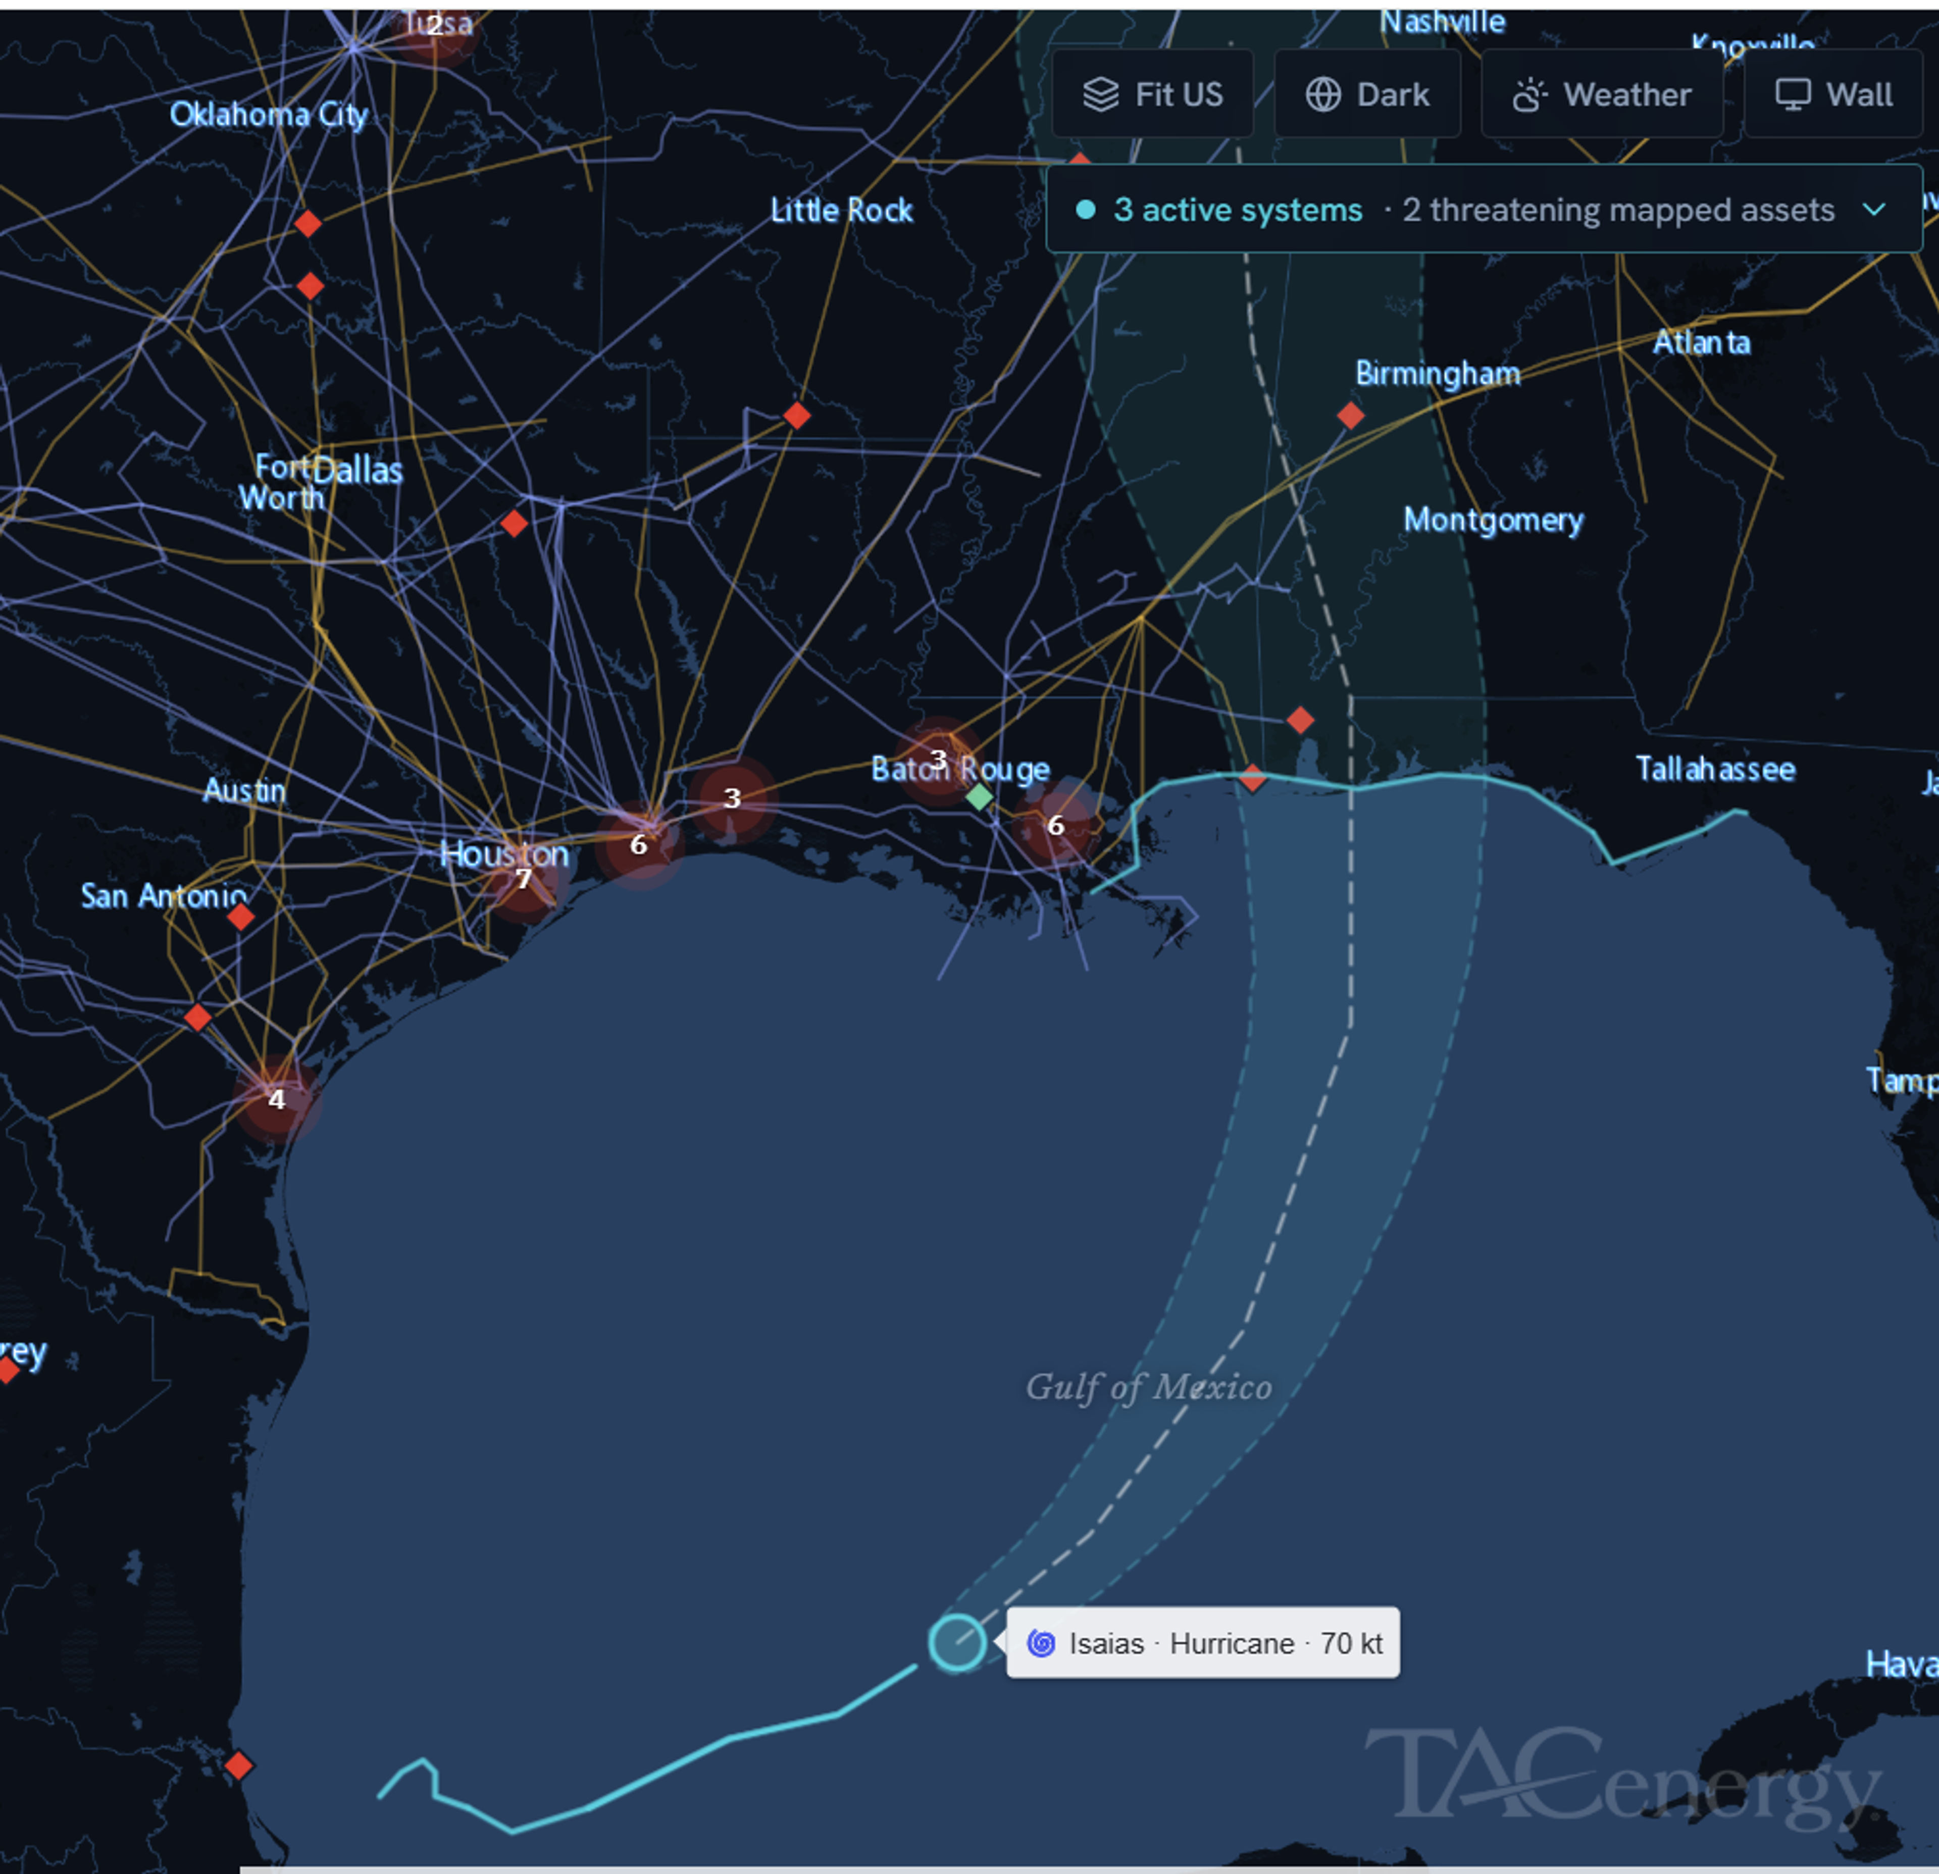This screenshot has height=1874, width=1939.
Task: Open Wall display mode
Action: tap(1833, 94)
